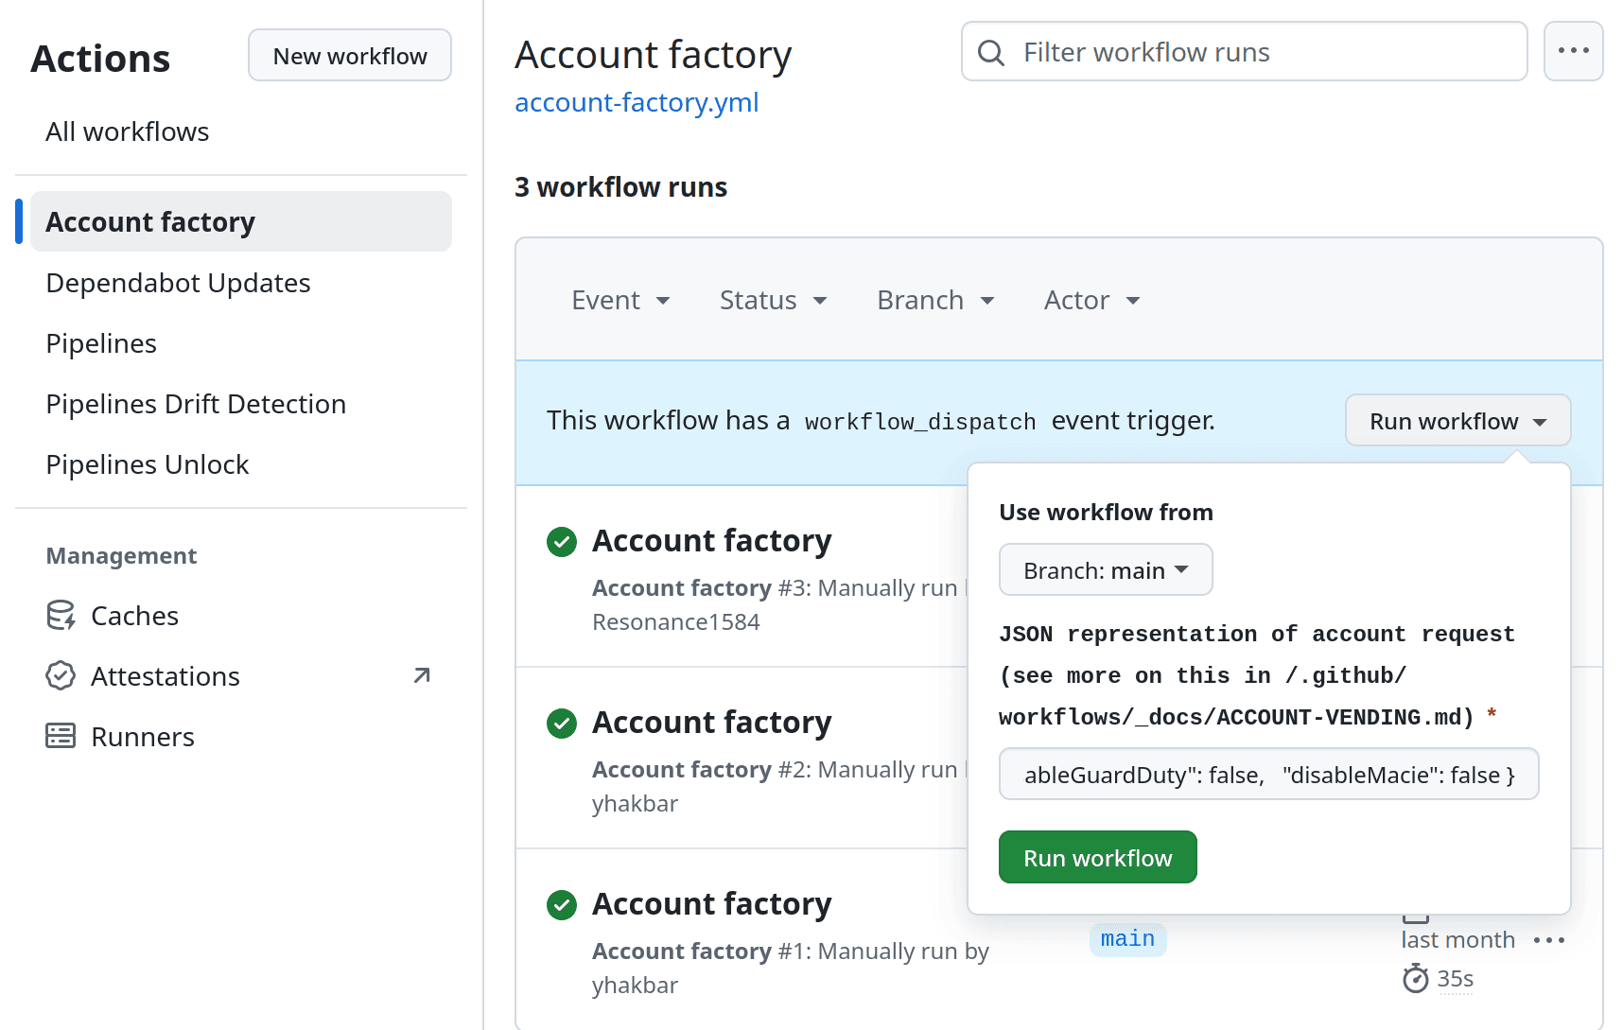Expand the Event filter dropdown

(x=621, y=301)
